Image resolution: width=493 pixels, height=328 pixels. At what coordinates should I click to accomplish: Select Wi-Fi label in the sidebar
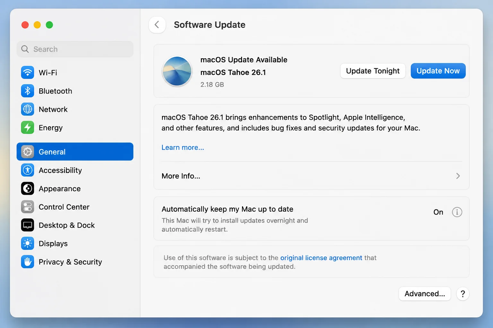[48, 73]
